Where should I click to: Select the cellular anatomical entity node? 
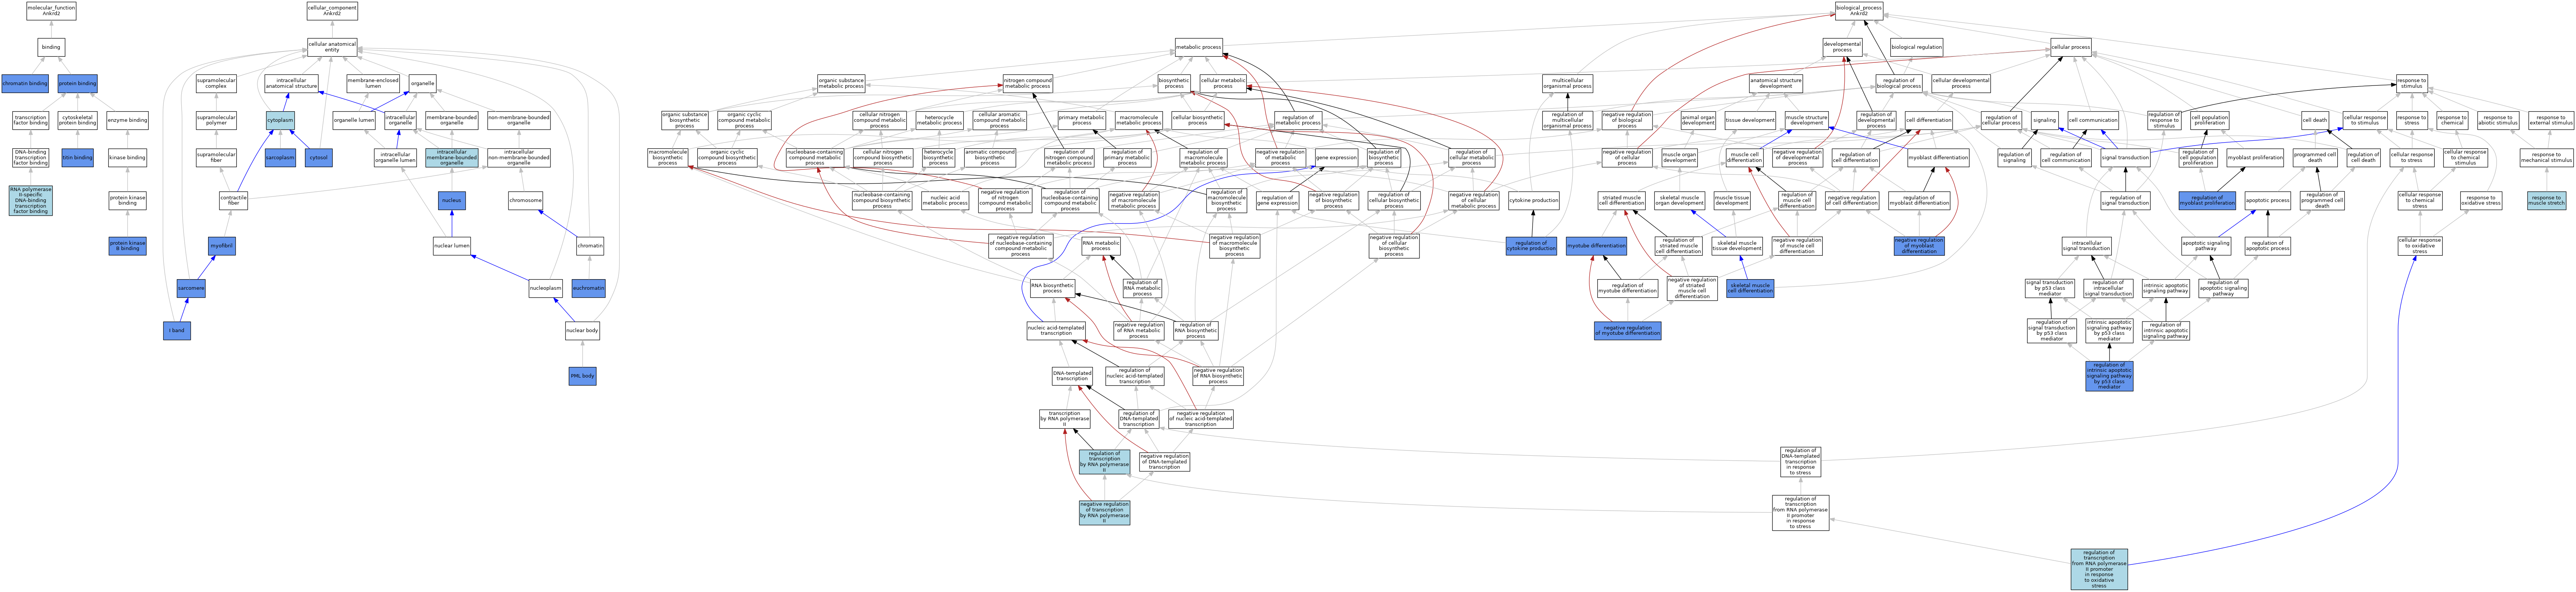[x=332, y=47]
